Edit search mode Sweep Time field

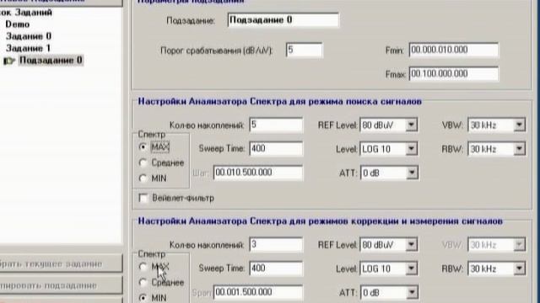click(276, 148)
